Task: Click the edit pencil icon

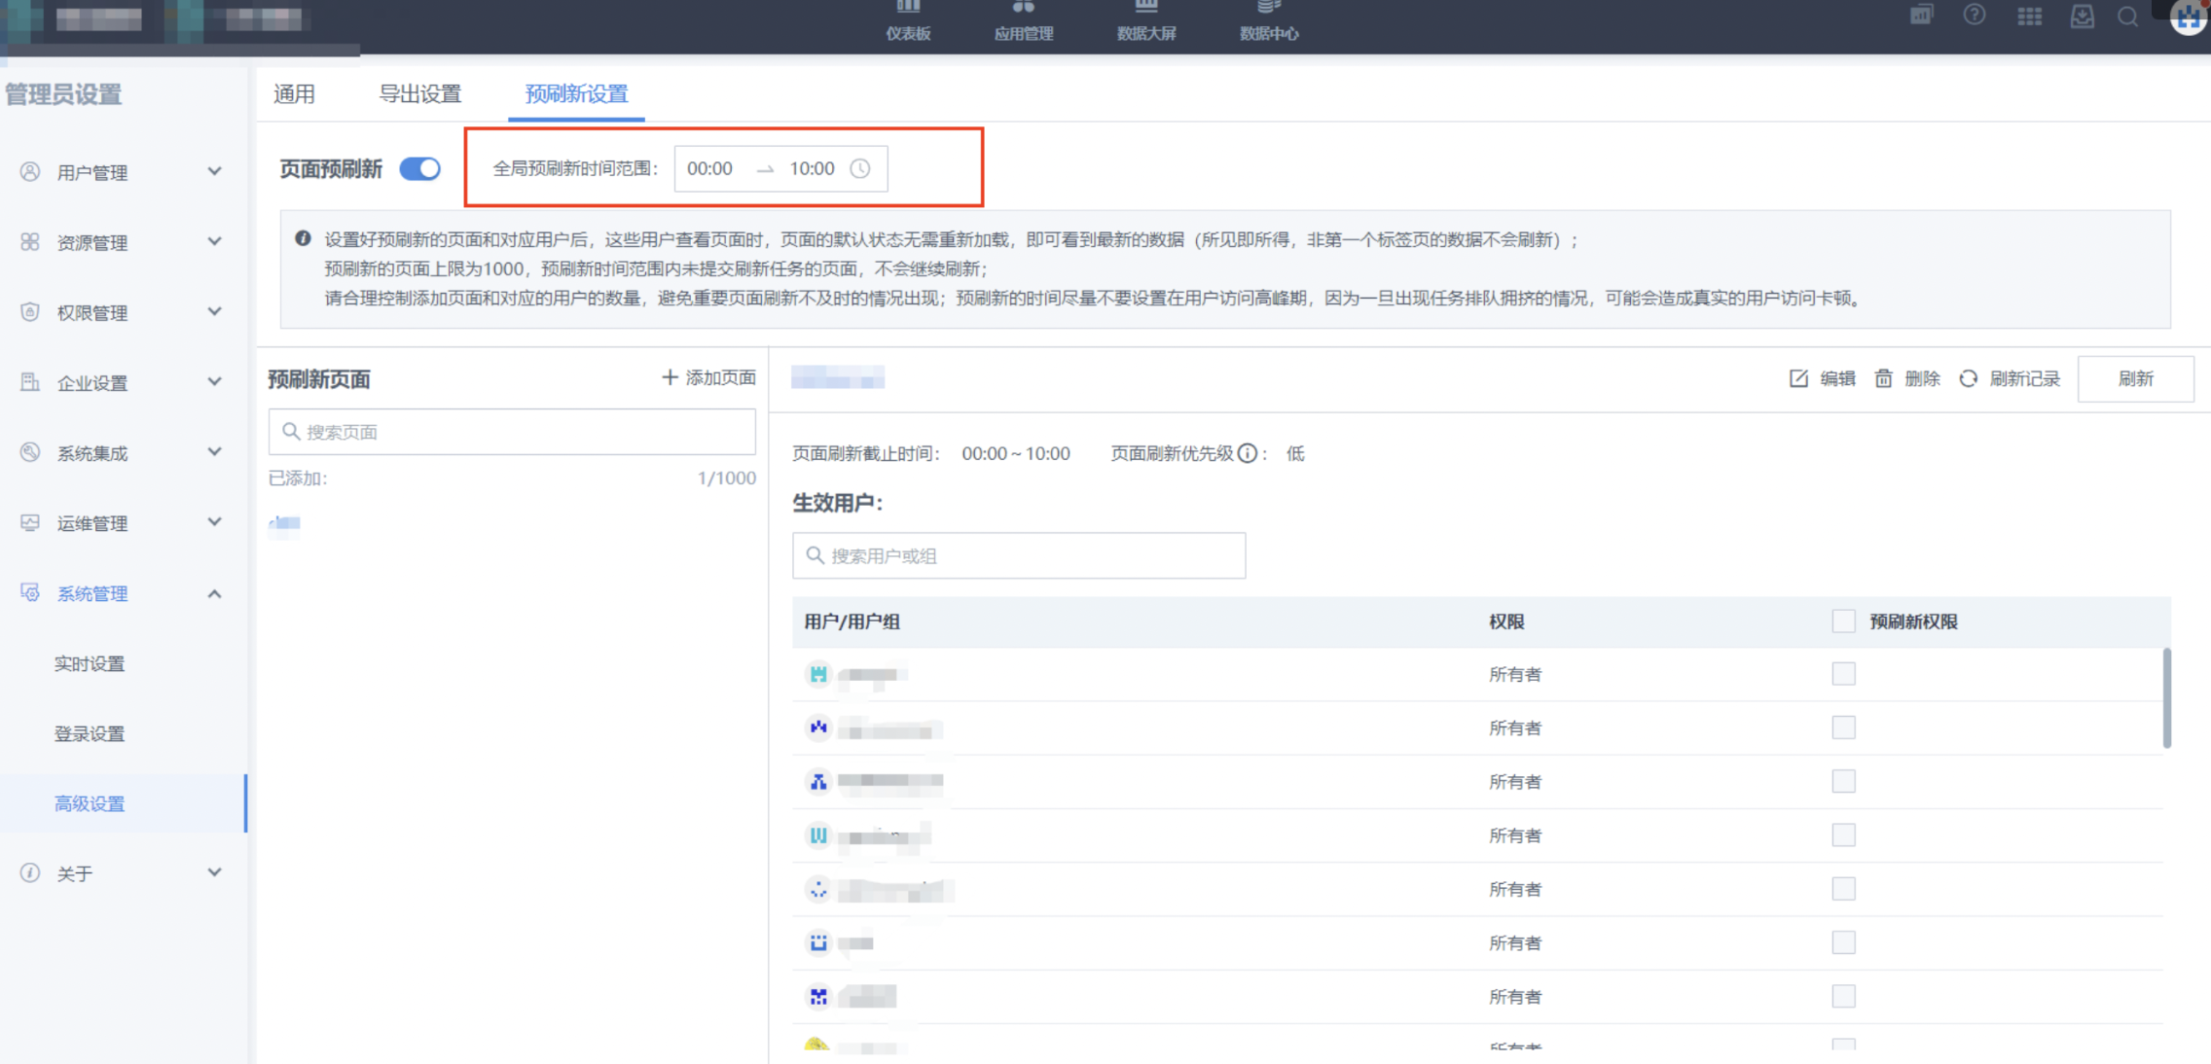Action: tap(1798, 378)
